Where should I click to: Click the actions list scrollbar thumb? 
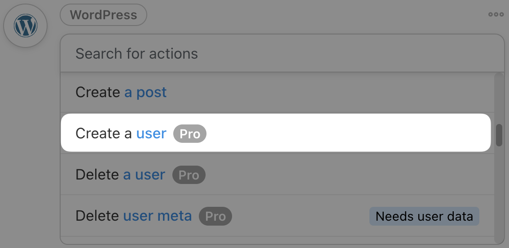point(499,135)
